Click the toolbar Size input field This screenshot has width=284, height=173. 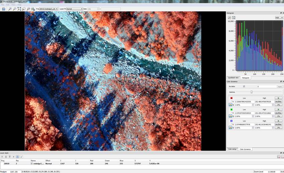[x=94, y=9]
